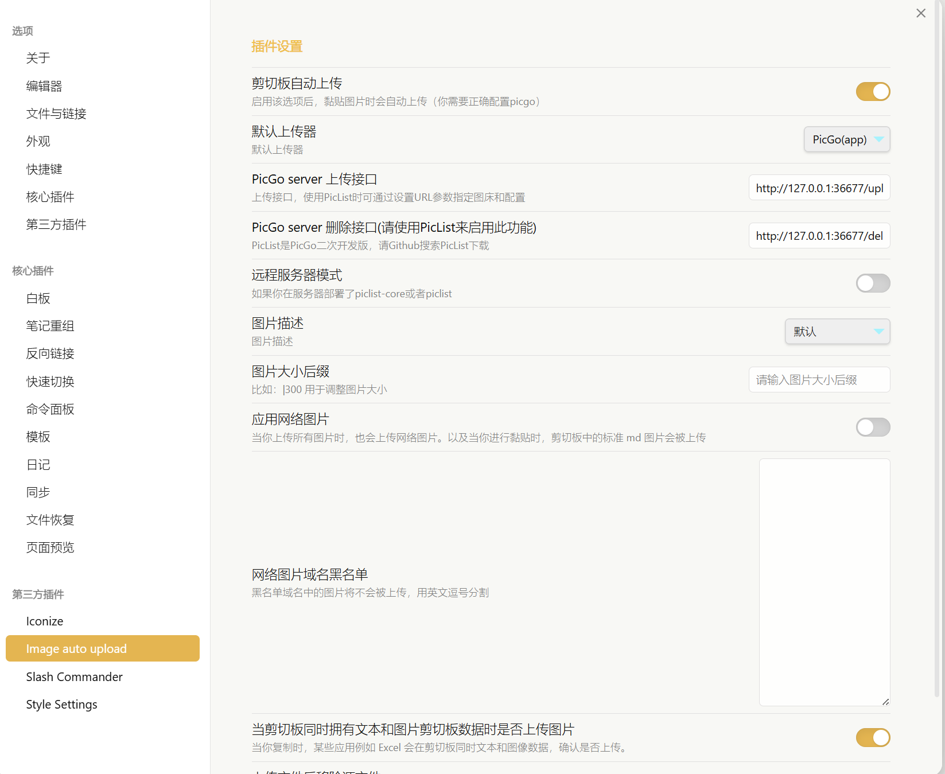Open the Iconize plugin settings
The width and height of the screenshot is (945, 774).
(x=45, y=621)
